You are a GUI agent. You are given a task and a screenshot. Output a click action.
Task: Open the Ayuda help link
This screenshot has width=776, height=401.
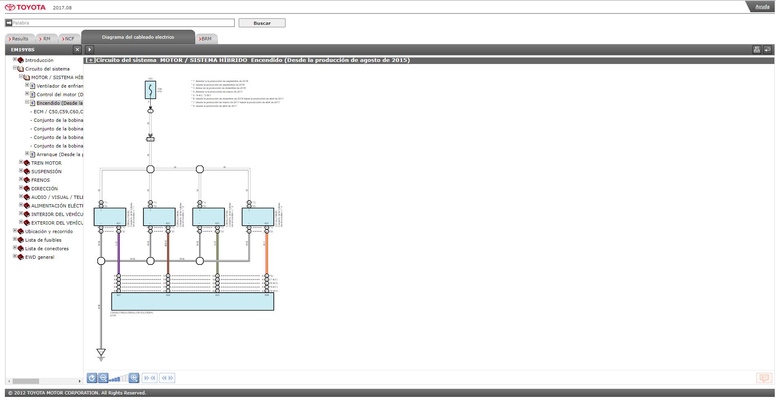762,7
